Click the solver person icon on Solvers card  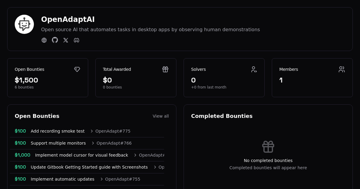click(253, 69)
